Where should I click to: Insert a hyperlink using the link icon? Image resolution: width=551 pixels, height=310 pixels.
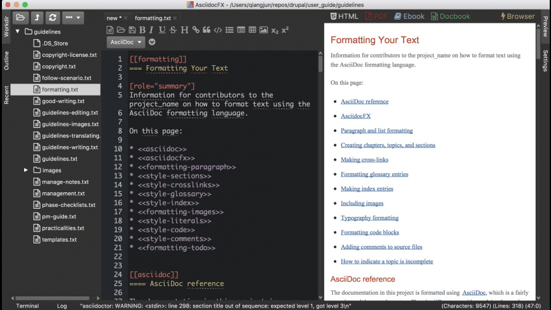pyautogui.click(x=195, y=30)
